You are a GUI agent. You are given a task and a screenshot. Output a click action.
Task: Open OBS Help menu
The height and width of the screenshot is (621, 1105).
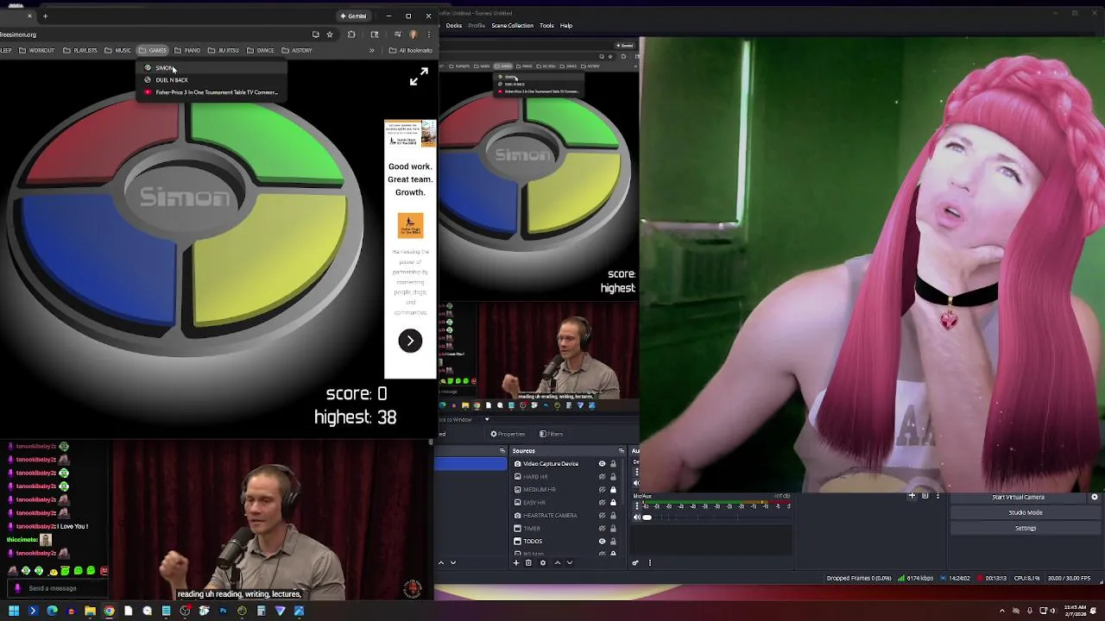pos(566,25)
